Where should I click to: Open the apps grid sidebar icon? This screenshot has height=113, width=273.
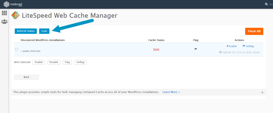[x=4, y=13]
